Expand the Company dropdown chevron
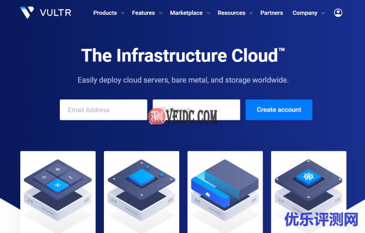The width and height of the screenshot is (365, 233). (323, 13)
